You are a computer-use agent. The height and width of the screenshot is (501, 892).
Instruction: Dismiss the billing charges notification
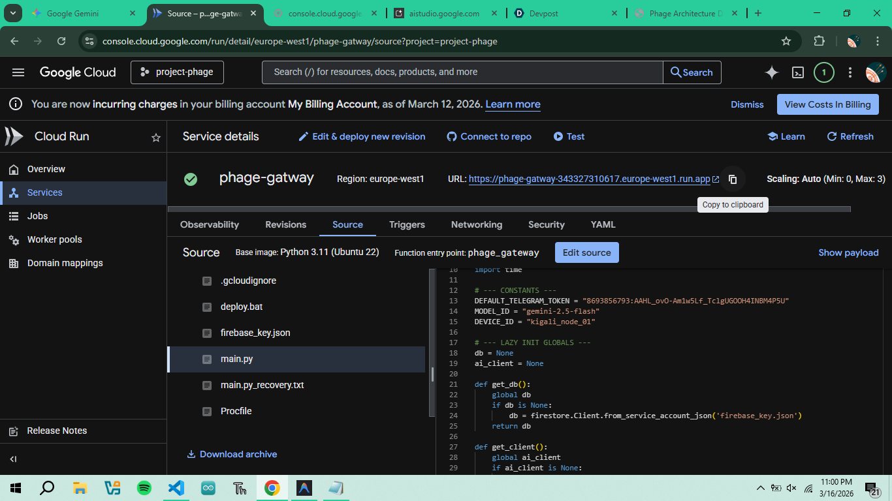tap(747, 104)
